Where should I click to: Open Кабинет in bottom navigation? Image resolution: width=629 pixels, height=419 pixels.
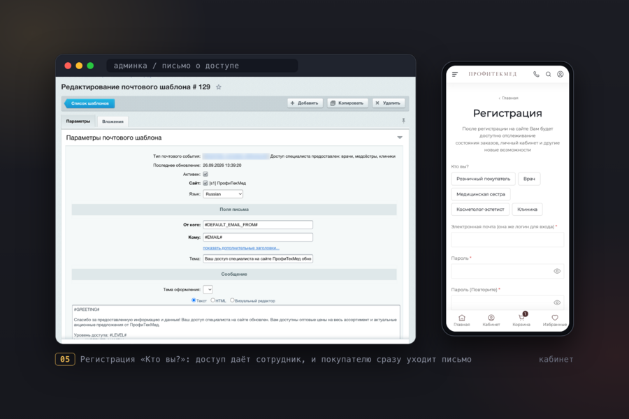(x=491, y=321)
